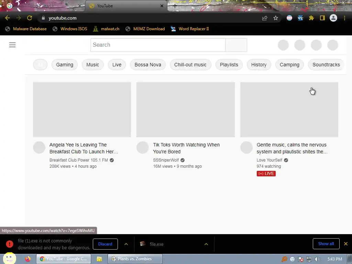Screen dimensions: 352x264
Task: Open the extensions puzzle piece menu
Action: click(311, 18)
